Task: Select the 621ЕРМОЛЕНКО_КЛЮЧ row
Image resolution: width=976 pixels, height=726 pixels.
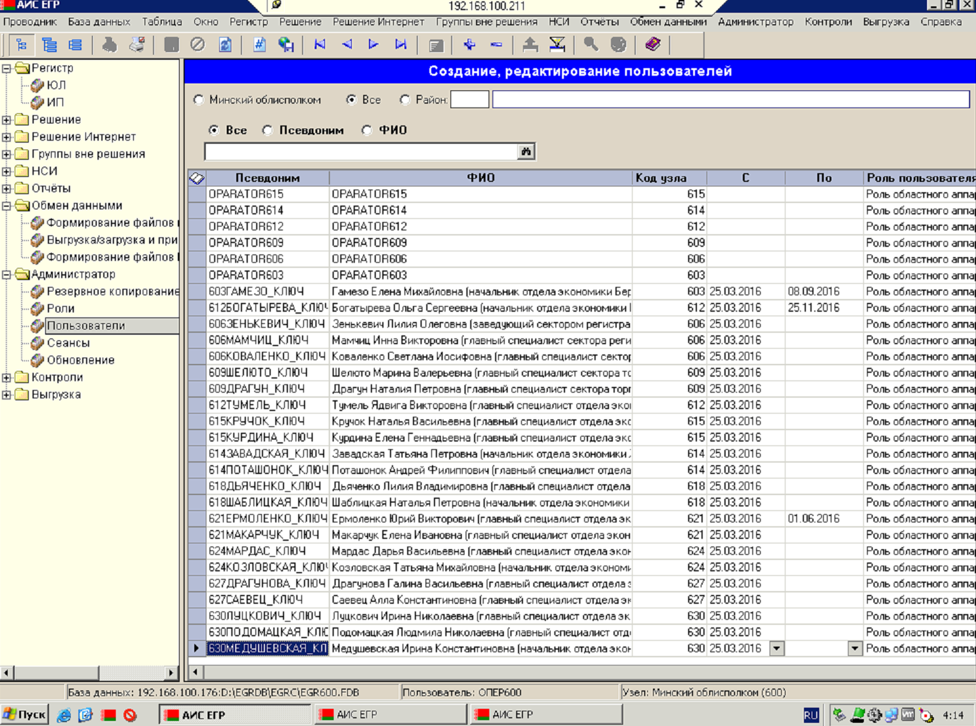Action: [x=582, y=519]
